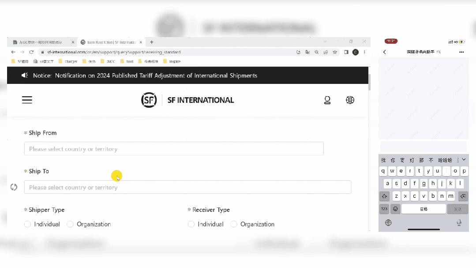Open the Ship To country dropdown

pos(187,187)
